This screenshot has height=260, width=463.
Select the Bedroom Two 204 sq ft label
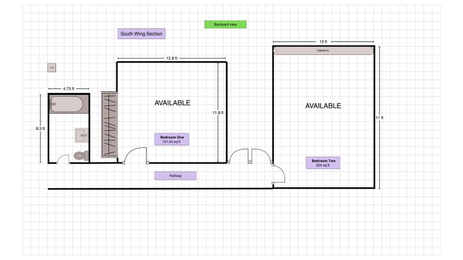pos(323,162)
